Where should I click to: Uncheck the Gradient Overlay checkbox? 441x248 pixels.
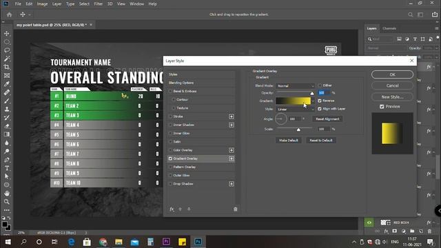(x=170, y=158)
